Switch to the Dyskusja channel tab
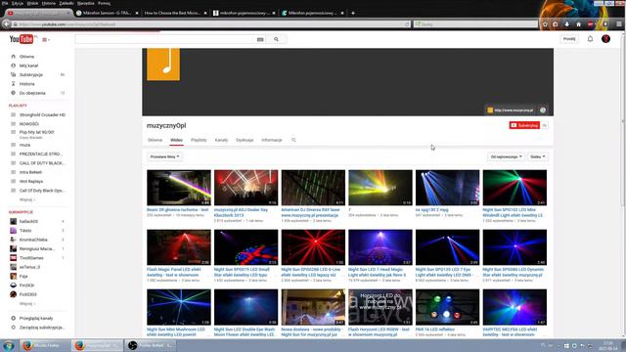The width and height of the screenshot is (626, 352). [x=245, y=140]
